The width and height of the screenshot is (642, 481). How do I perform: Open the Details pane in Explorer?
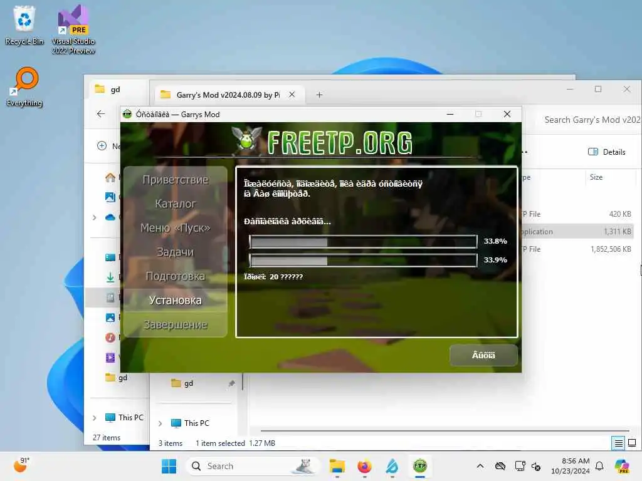(606, 152)
